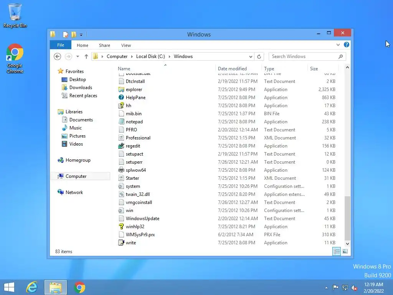
Task: Select Favorites in the navigation pane
Action: [74, 71]
